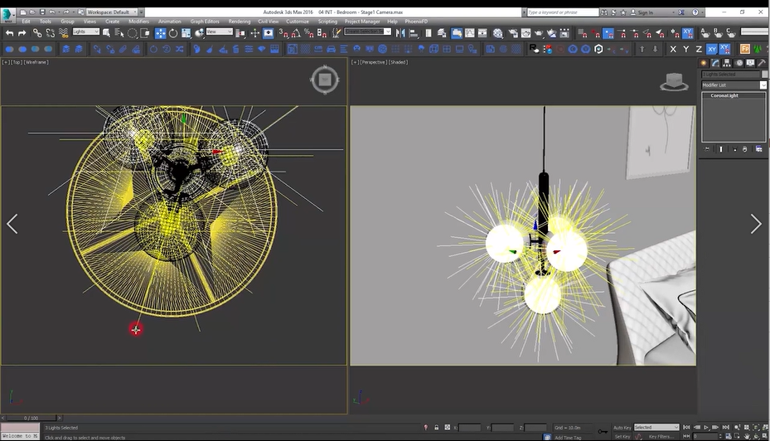Choose the circular selection region tool
Image resolution: width=770 pixels, height=441 pixels.
[133, 33]
